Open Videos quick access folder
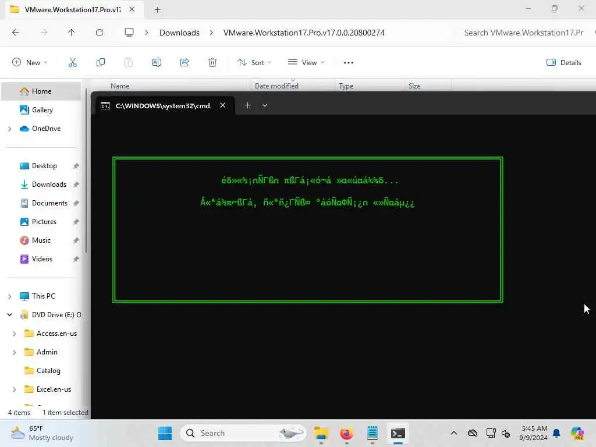 pos(42,259)
